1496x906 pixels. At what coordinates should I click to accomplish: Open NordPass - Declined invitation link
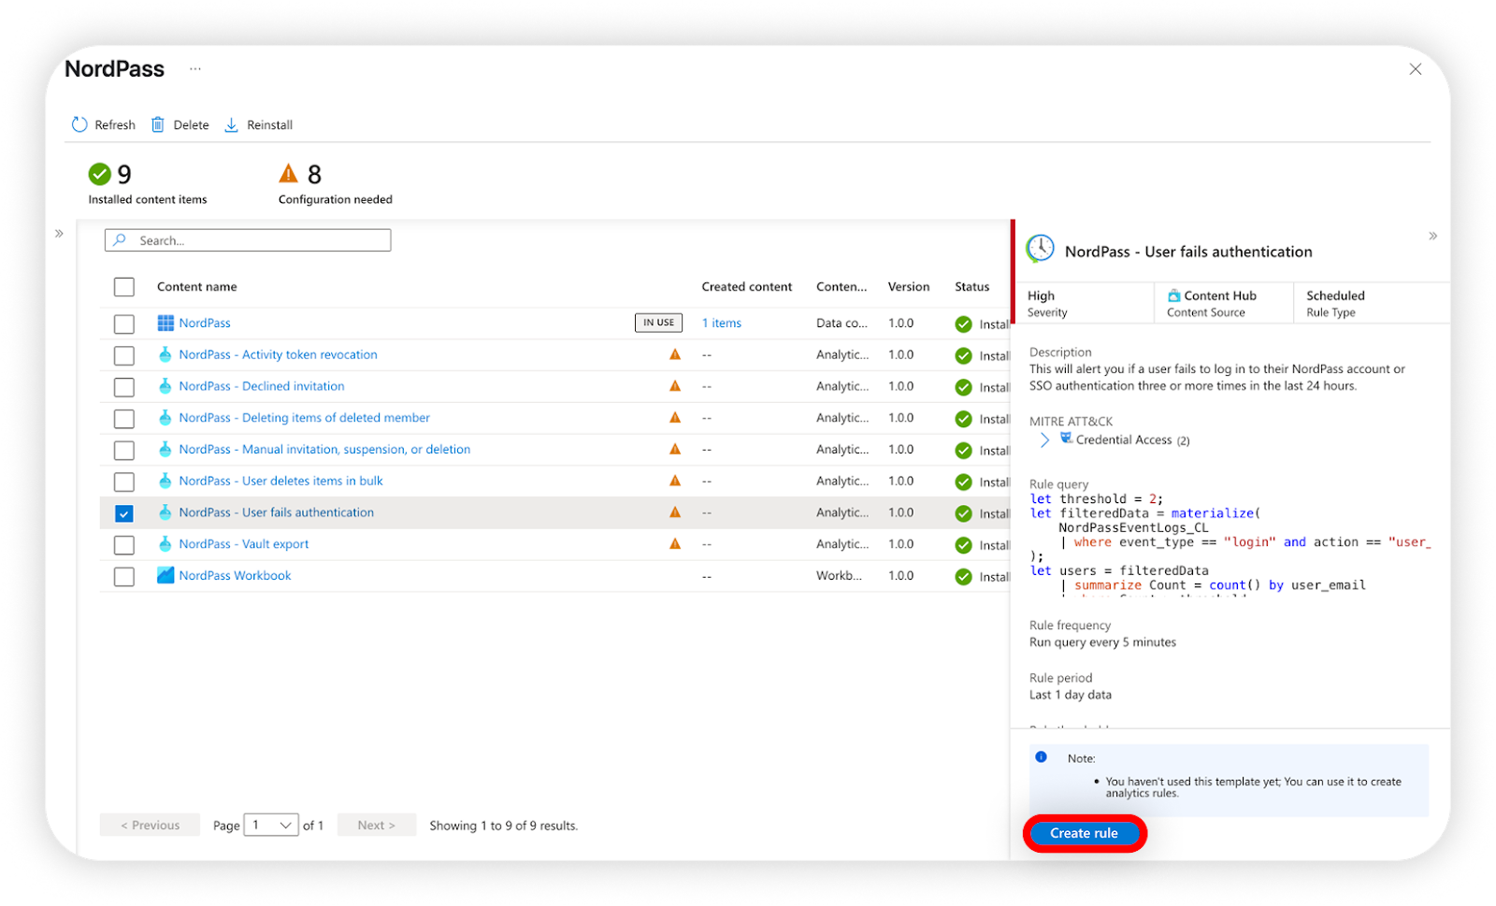click(262, 386)
